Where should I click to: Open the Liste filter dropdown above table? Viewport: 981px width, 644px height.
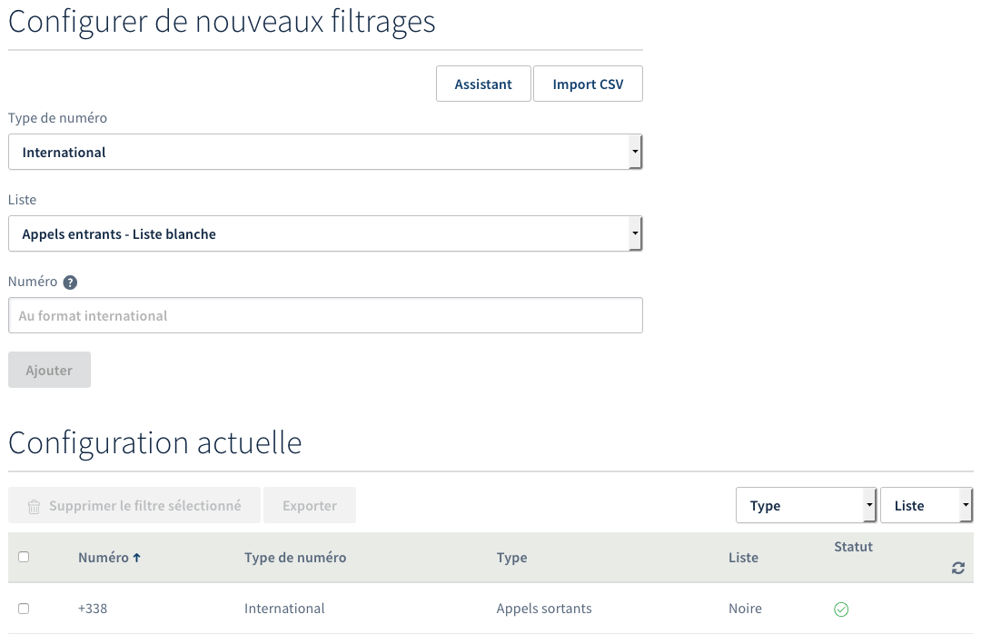pos(926,506)
